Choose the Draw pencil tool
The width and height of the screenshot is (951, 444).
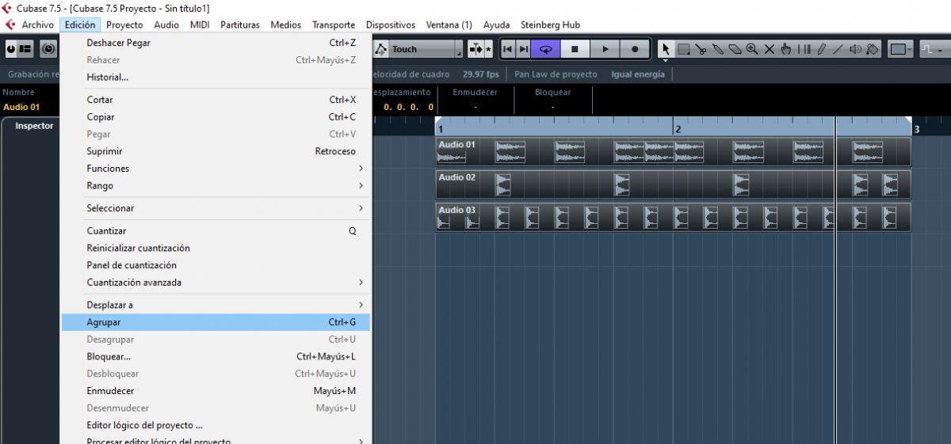(821, 49)
